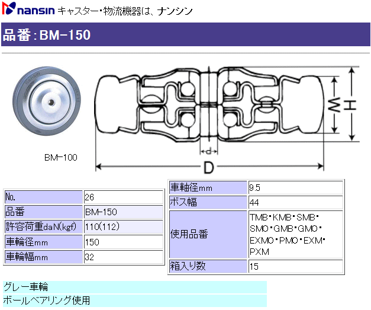Click the 品番 label cell in the table

coord(44,212)
